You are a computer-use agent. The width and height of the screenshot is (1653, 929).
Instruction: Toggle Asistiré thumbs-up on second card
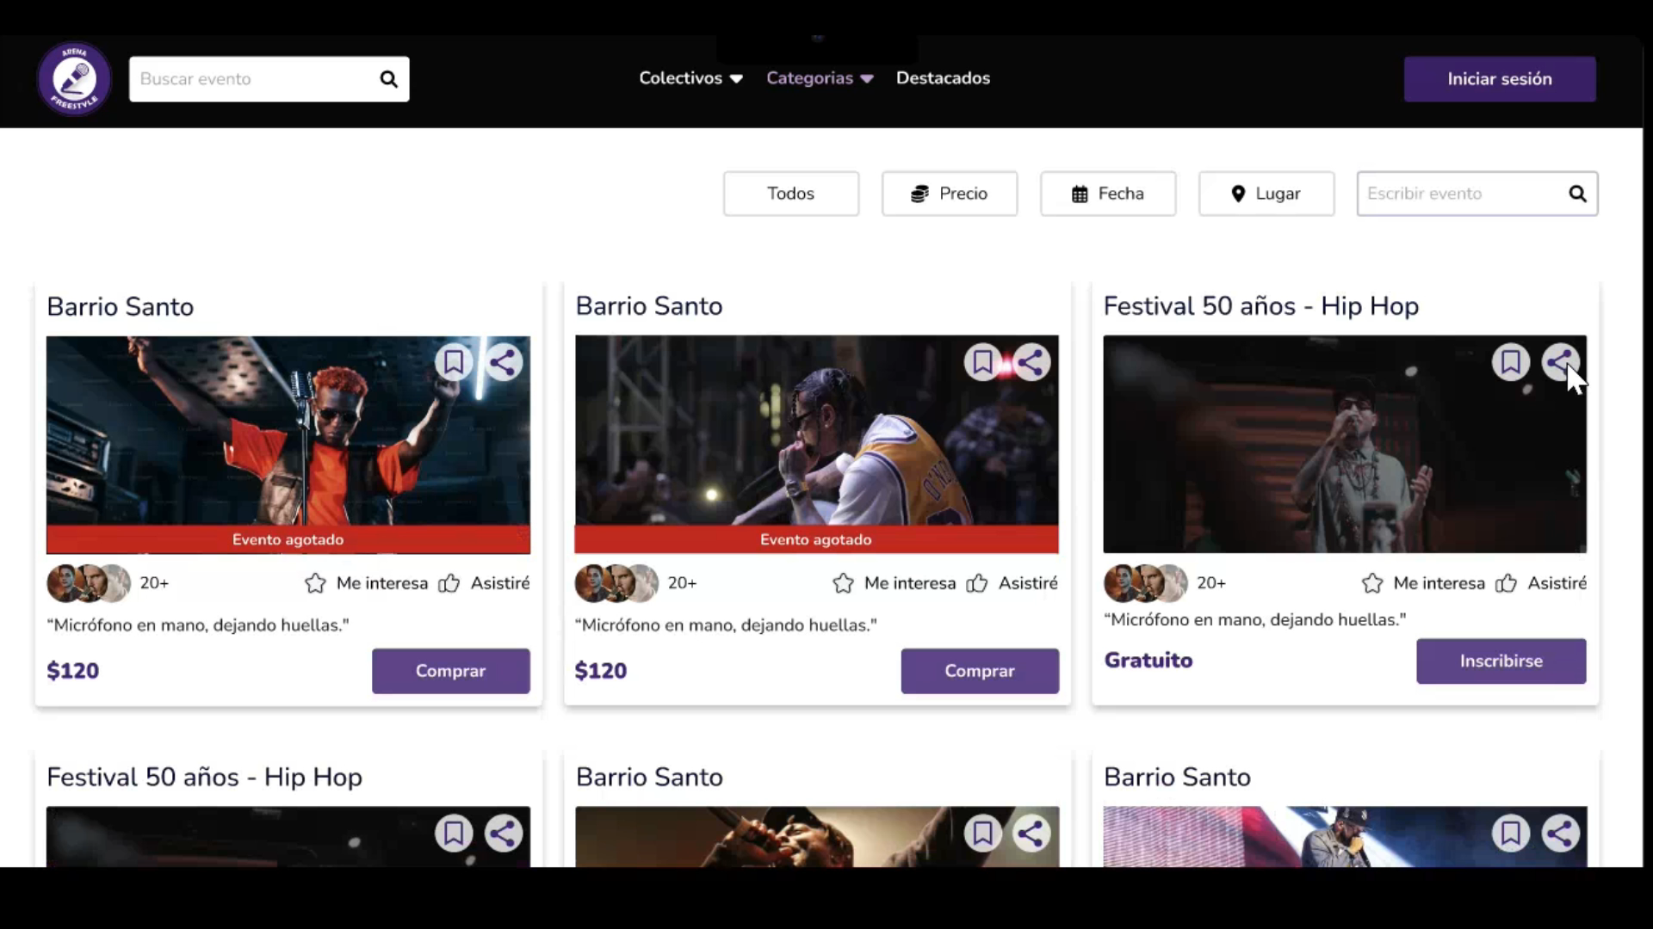point(977,583)
